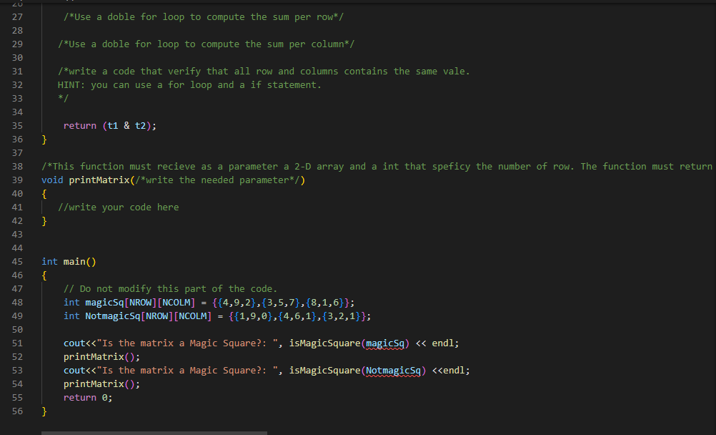Click the endl token on line 51
Viewport: 716px width, 435px height.
(x=444, y=343)
